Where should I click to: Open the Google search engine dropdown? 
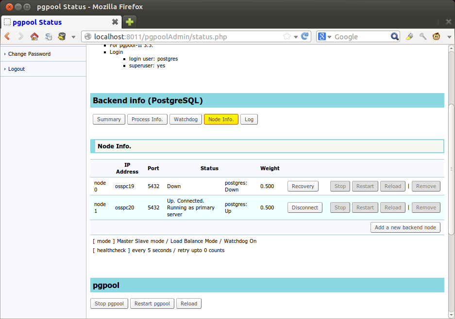point(325,37)
